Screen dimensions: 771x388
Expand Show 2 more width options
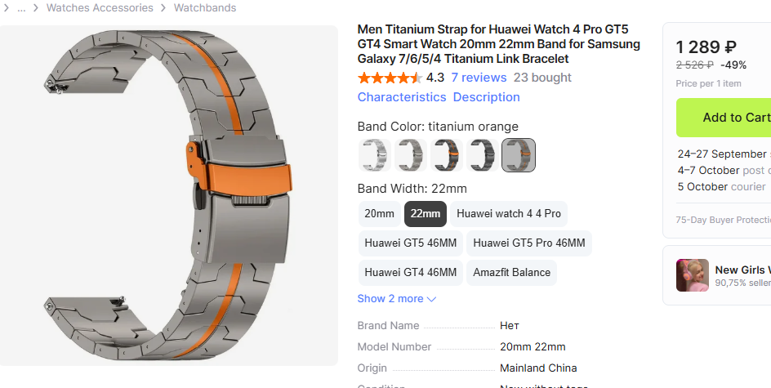[x=397, y=298]
